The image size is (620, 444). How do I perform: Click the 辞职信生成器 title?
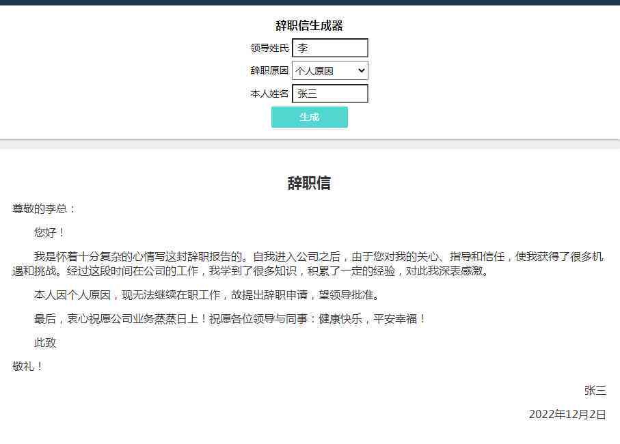click(x=309, y=26)
